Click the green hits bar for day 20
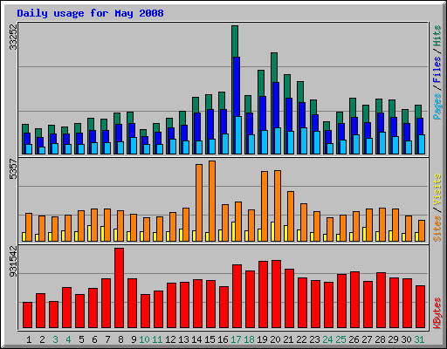The image size is (447, 349). 274,67
